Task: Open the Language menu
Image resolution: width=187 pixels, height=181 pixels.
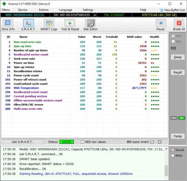Action: (65, 10)
